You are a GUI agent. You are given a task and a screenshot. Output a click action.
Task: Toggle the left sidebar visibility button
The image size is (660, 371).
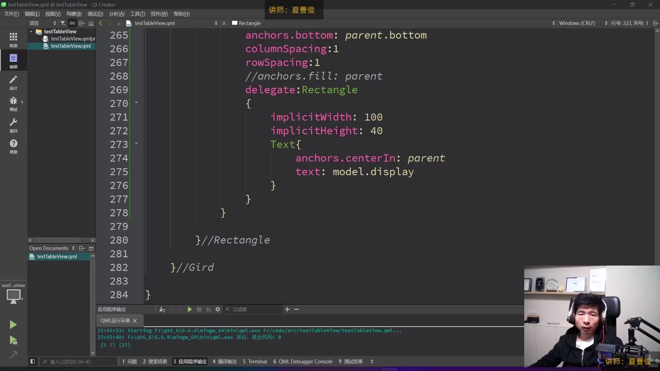(x=33, y=361)
